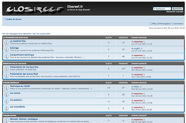View latest post icon in Les invertébrés row
The width and height of the screenshot is (186, 123).
[144, 107]
